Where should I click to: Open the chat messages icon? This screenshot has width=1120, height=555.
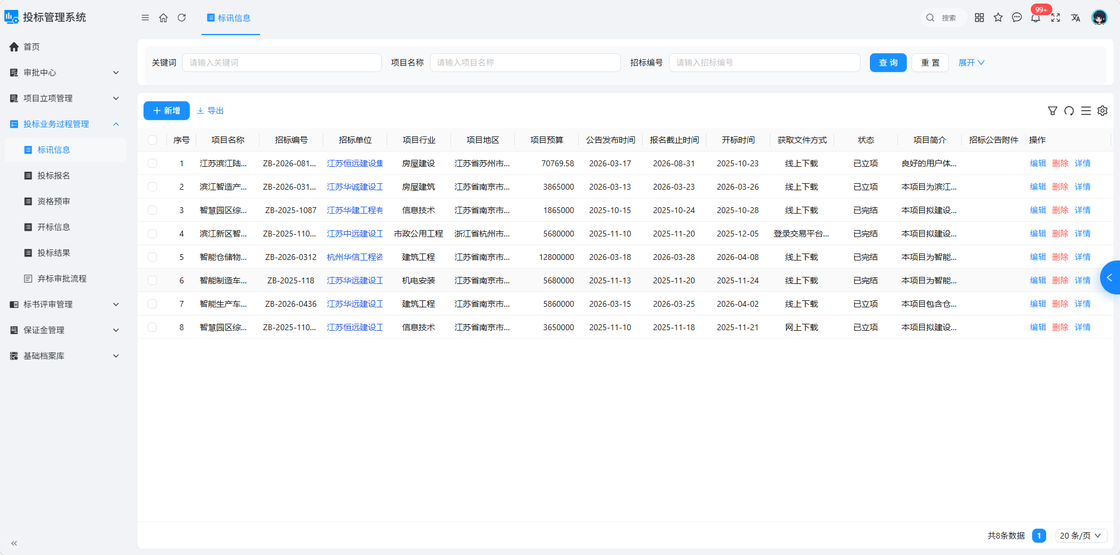pos(1017,18)
